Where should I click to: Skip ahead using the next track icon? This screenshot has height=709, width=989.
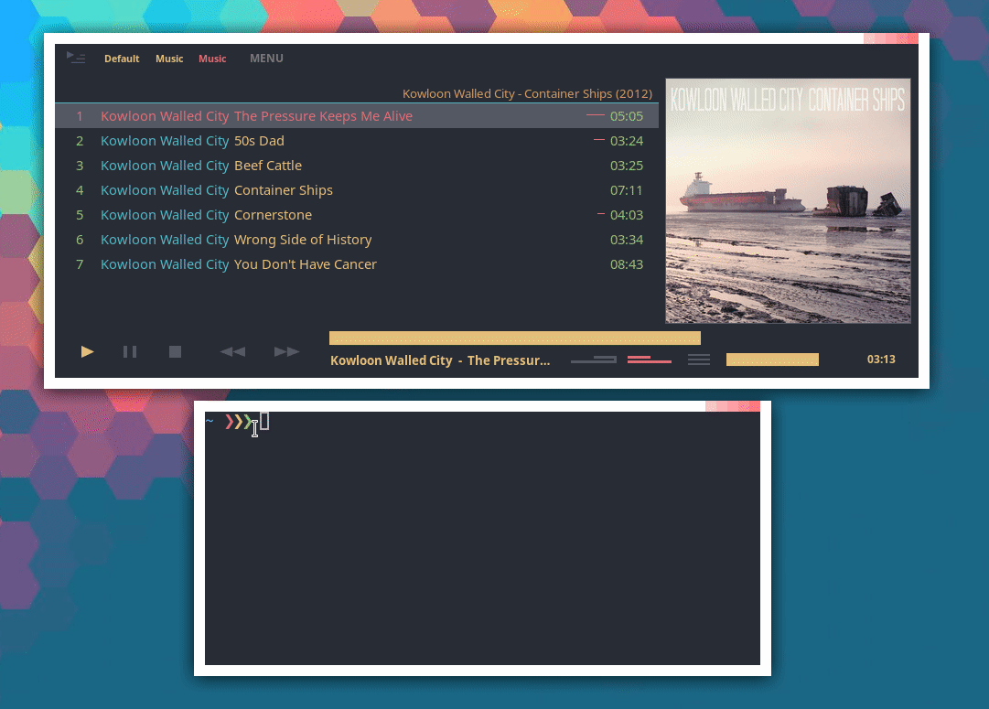(x=286, y=351)
